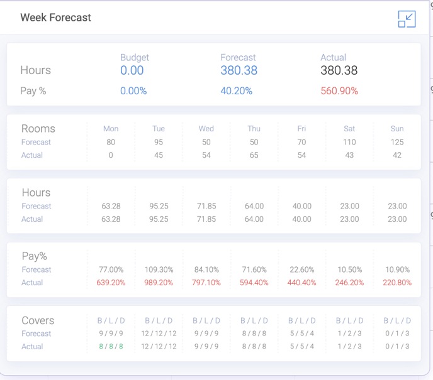Click the Forecast Pay % value 40.20%
This screenshot has height=380, width=433.
236,91
